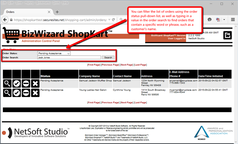Open the browser hamburger menu

coord(233,19)
